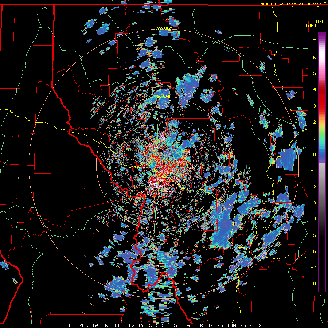
Task: Click the TH label below the scale
Action: [x=313, y=284]
